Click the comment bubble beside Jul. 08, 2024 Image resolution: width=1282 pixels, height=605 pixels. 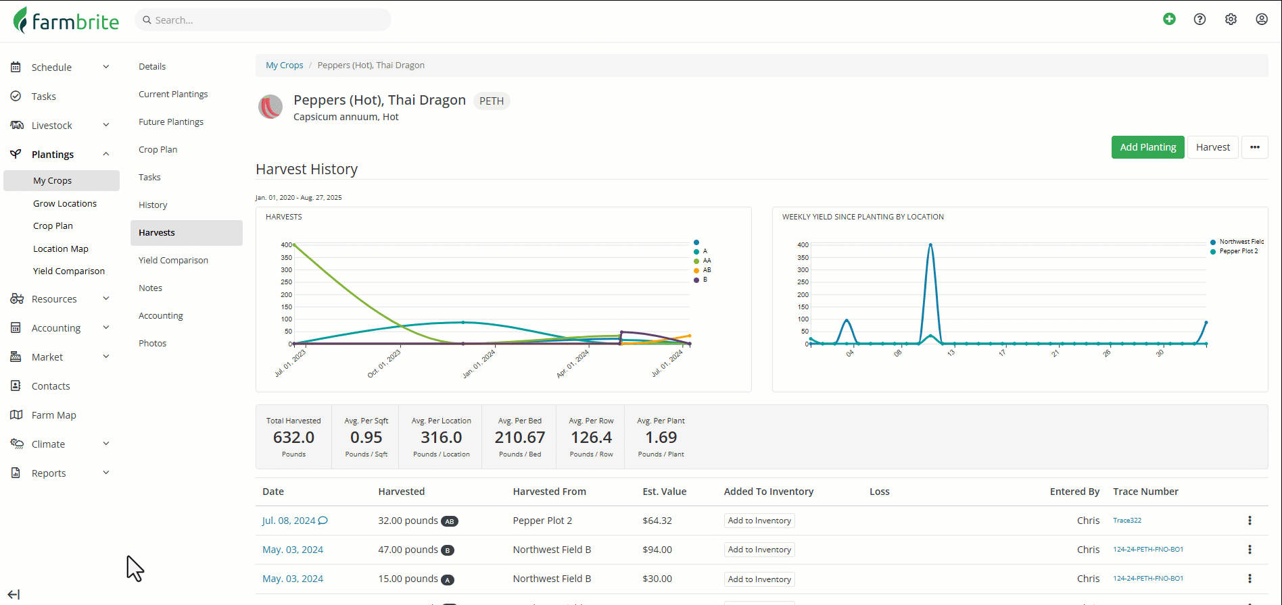click(323, 521)
